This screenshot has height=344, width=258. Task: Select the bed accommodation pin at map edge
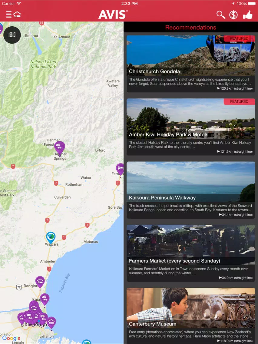[x=120, y=170]
